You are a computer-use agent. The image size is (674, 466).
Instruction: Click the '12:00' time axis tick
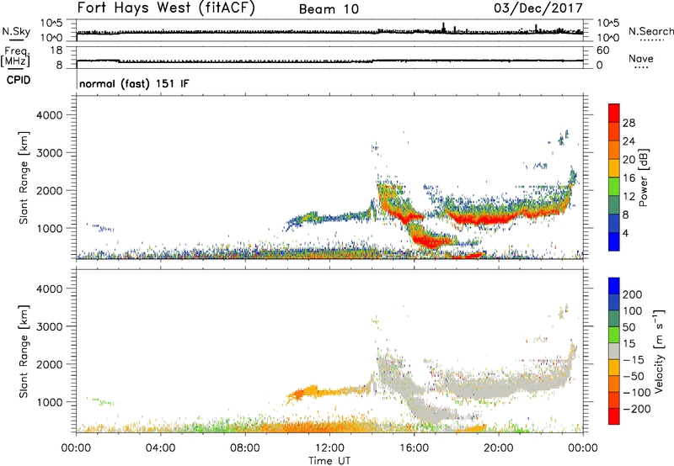pos(329,448)
